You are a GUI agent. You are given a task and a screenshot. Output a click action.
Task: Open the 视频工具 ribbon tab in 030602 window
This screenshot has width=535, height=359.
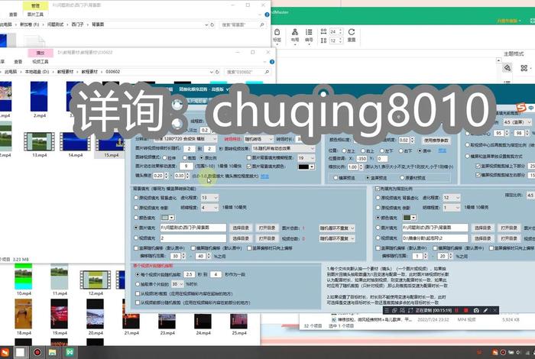(x=41, y=62)
